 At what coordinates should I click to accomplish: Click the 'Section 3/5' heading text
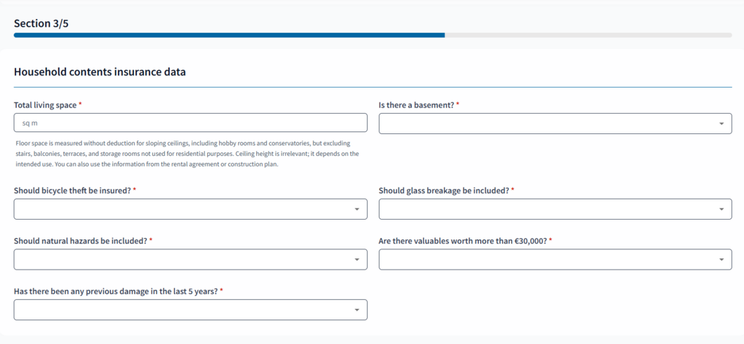click(41, 23)
